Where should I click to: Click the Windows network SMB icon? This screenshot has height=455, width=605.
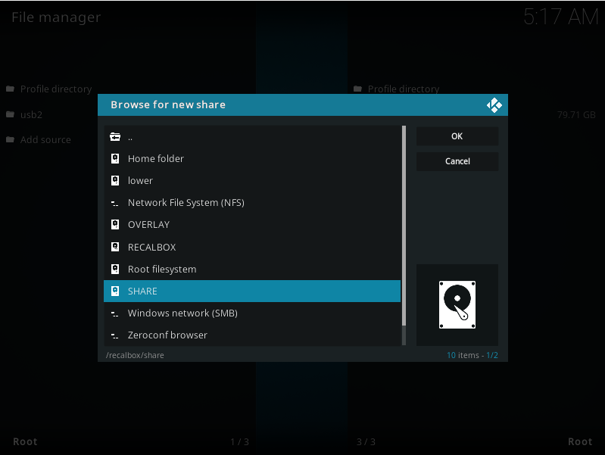(115, 313)
